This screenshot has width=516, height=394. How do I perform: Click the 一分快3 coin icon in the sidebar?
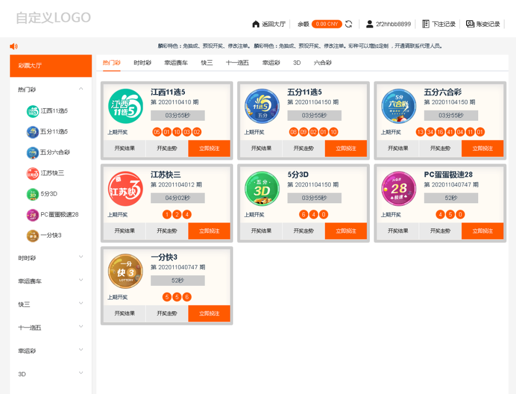coord(32,235)
